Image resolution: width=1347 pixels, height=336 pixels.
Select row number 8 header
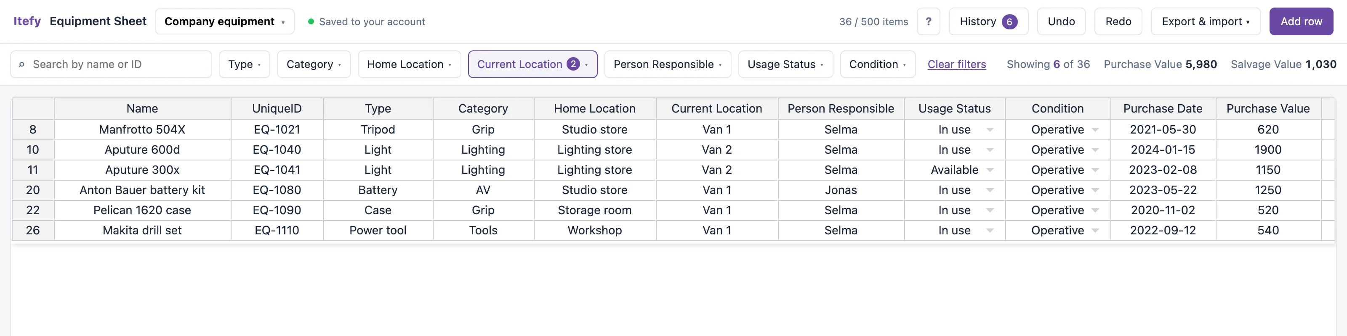(33, 129)
